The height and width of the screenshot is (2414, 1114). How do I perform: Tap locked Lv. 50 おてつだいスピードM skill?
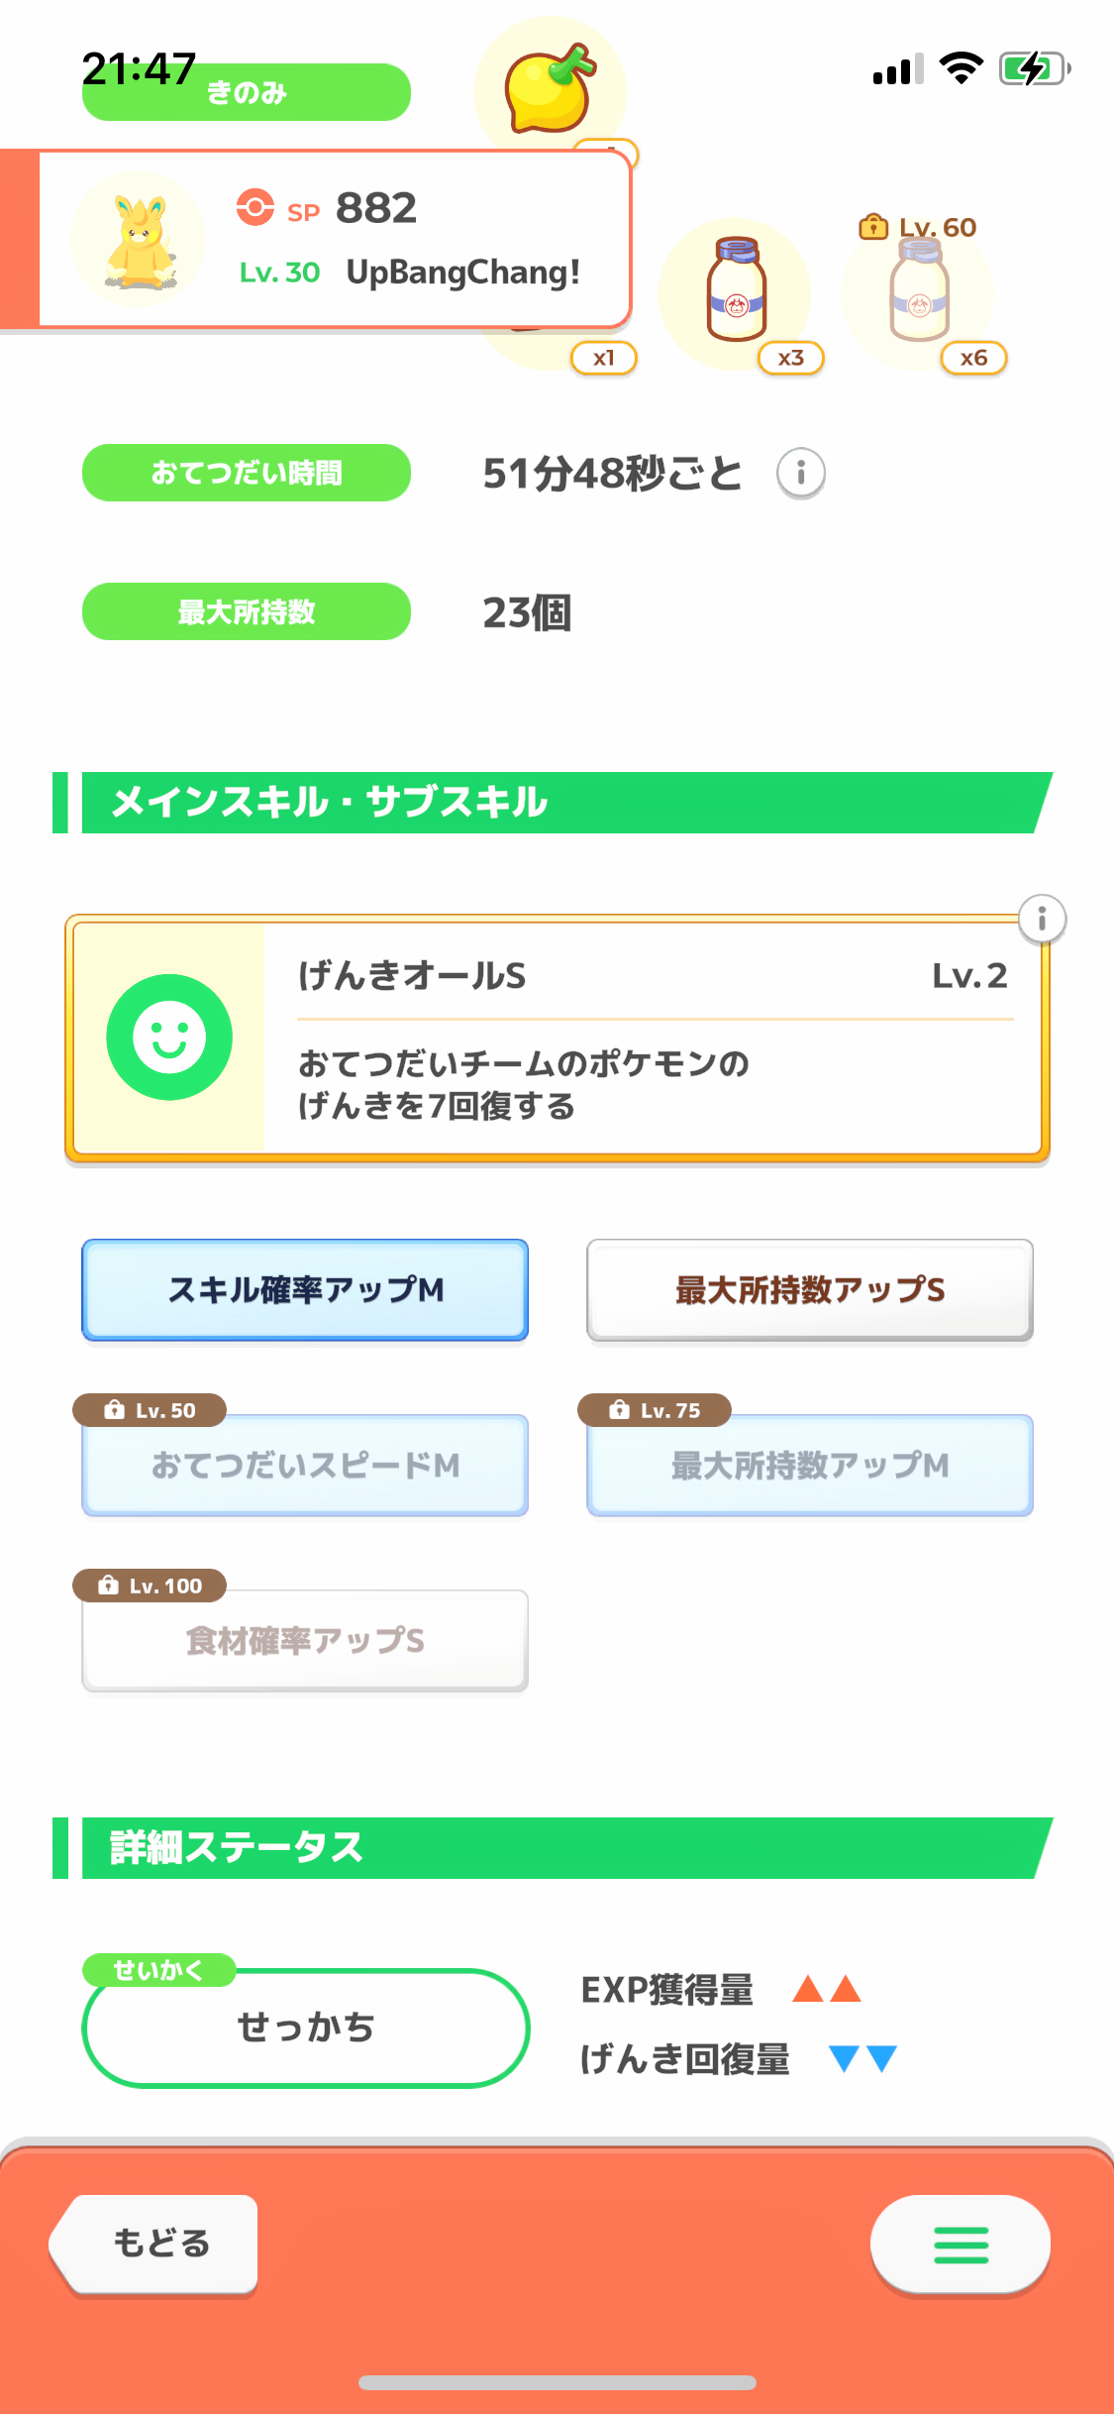[x=305, y=1465]
